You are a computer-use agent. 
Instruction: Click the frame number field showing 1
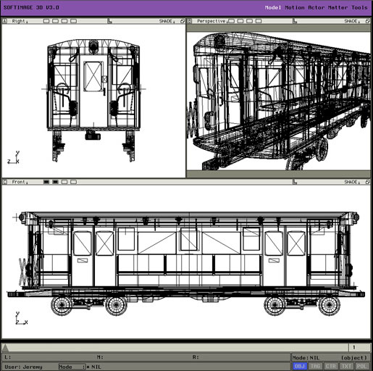pyautogui.click(x=359, y=348)
